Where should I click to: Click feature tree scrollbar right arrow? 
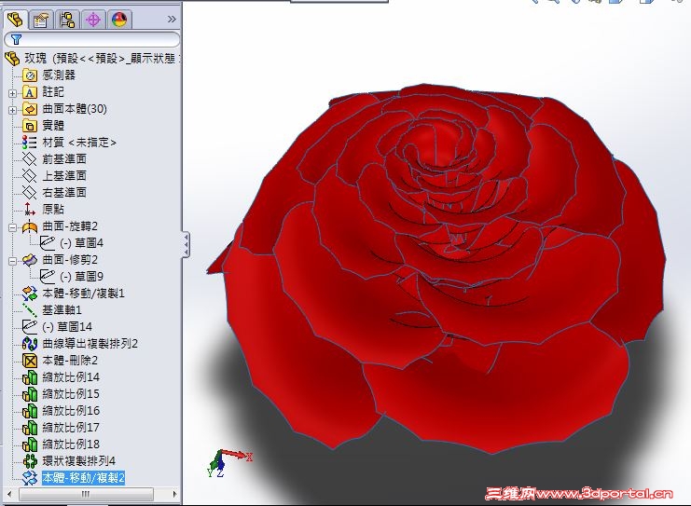(x=175, y=494)
